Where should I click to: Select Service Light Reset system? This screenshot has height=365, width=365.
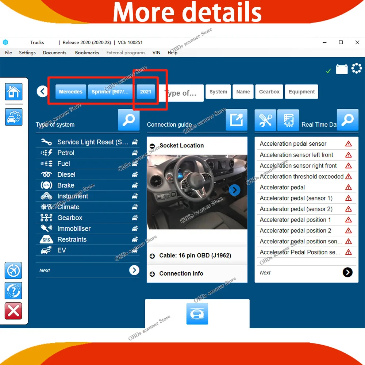tap(88, 142)
